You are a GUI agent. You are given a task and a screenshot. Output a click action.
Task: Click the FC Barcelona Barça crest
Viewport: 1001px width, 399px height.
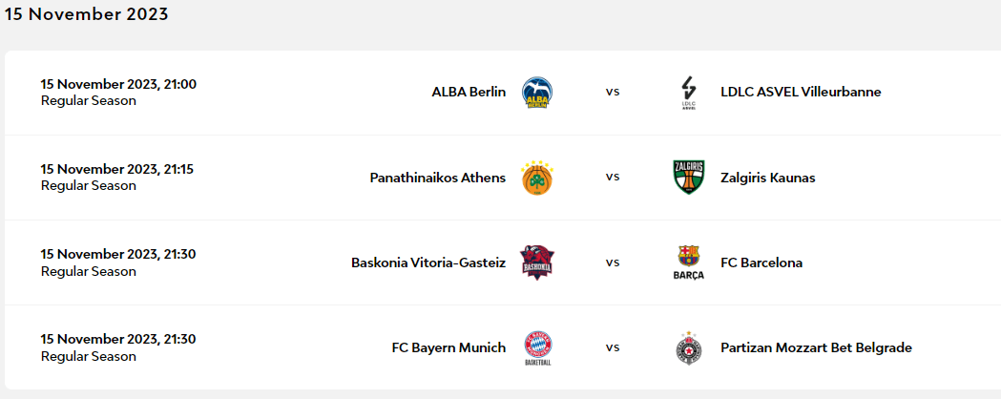(x=688, y=262)
